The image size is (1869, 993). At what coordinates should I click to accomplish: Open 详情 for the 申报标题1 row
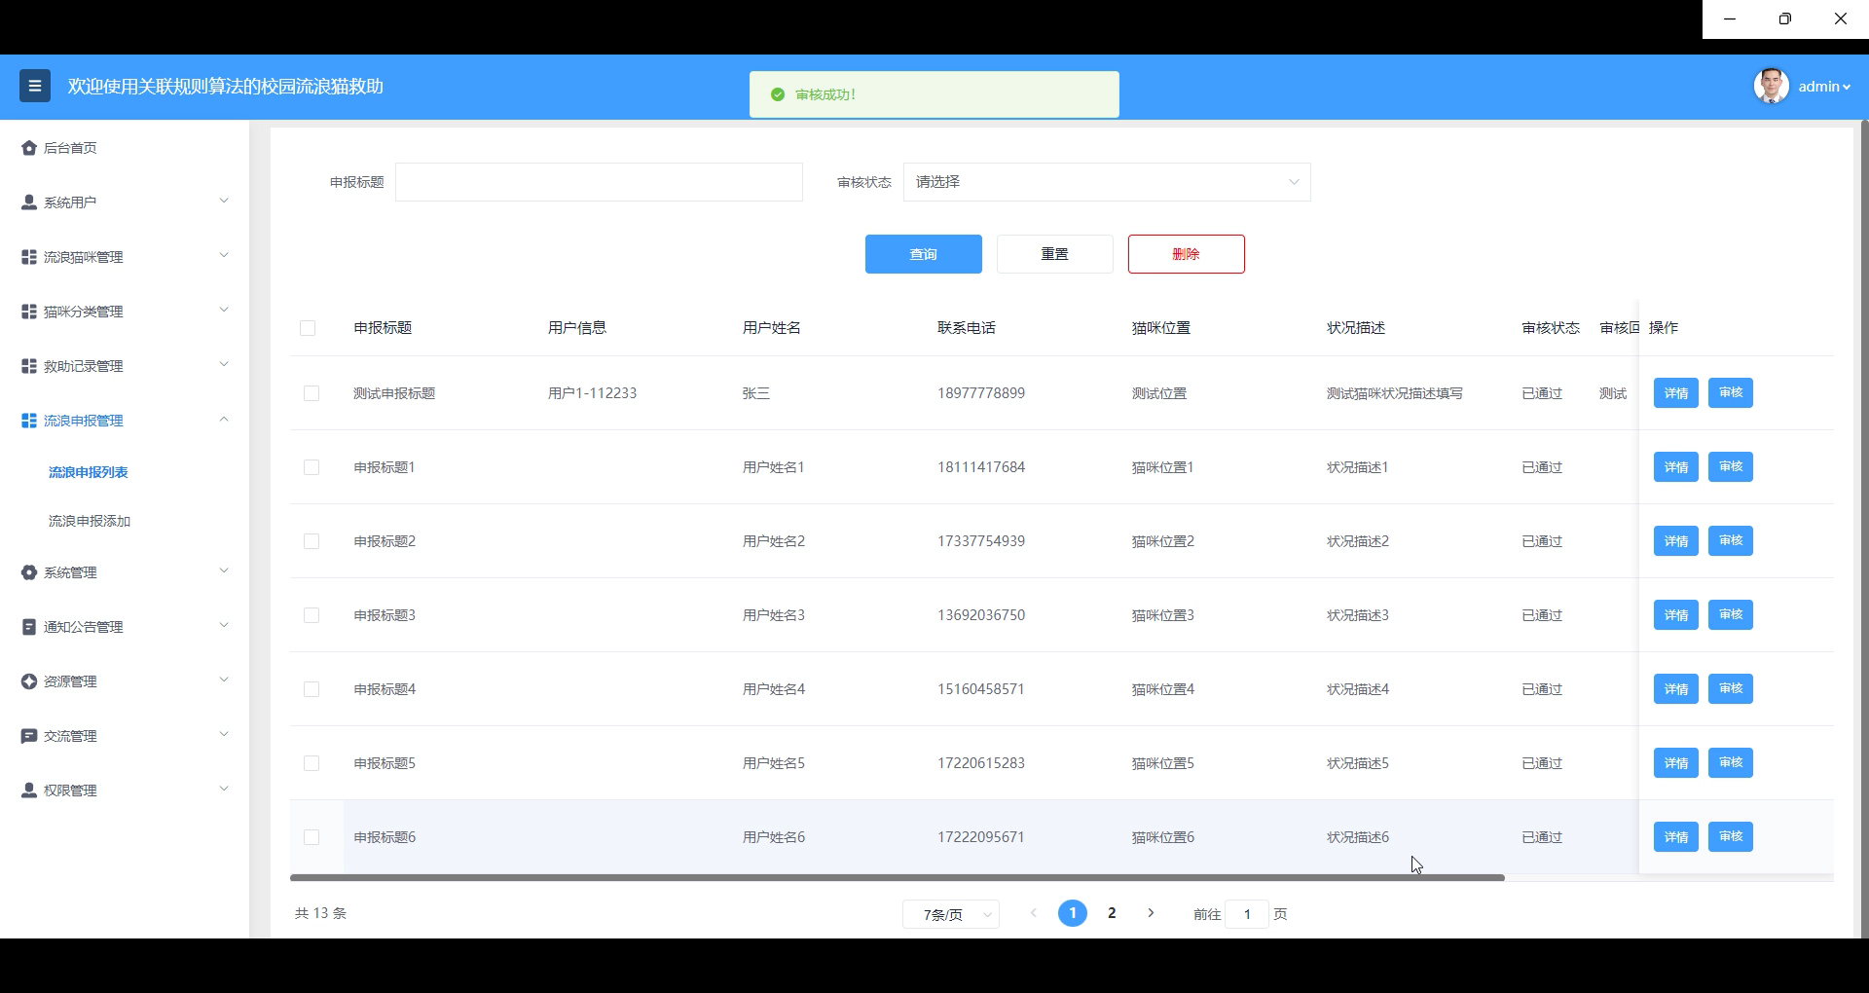point(1675,467)
